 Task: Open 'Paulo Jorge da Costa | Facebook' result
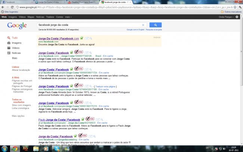click(59, 120)
